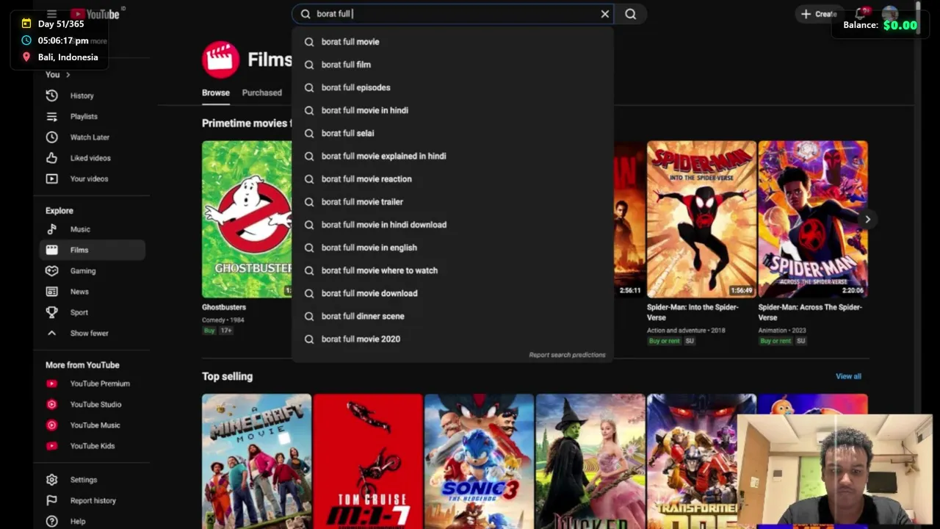Click 'Buy or rent' under Across The Spider-Verse
Screen dimensions: 940x529
[x=775, y=341]
